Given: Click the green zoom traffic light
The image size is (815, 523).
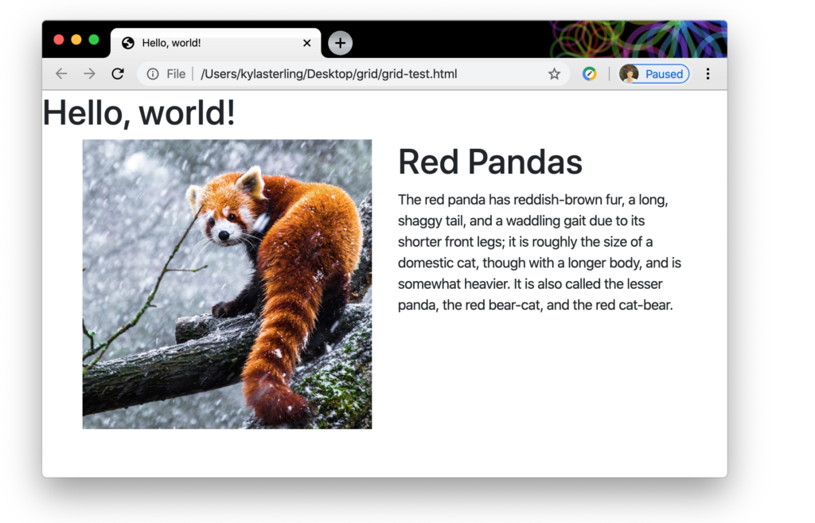Looking at the screenshot, I should click(x=91, y=37).
